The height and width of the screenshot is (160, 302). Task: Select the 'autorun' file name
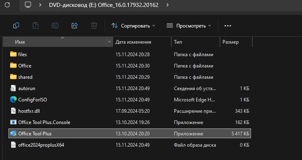coord(27,88)
